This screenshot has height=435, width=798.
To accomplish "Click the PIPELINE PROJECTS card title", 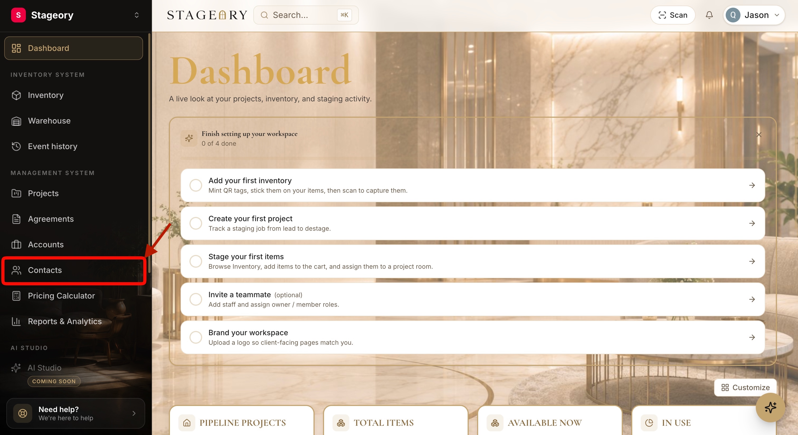I will tap(243, 423).
